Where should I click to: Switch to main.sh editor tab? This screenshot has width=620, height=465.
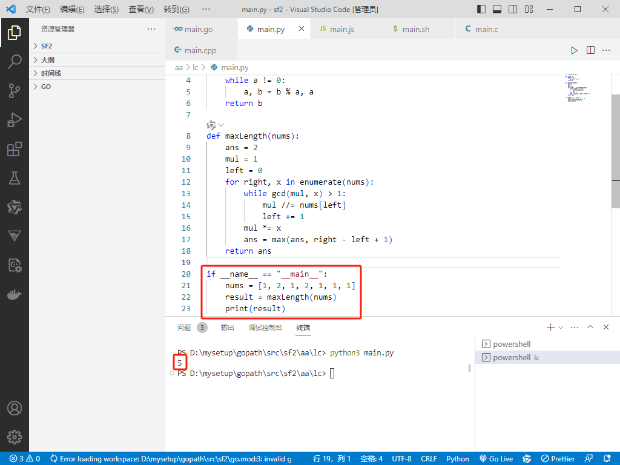click(x=419, y=29)
